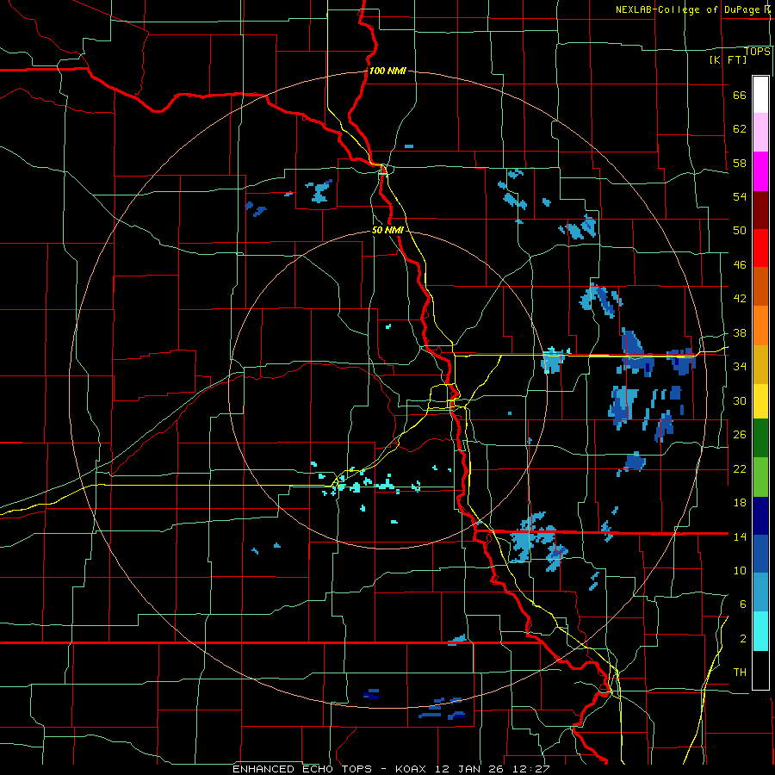
Task: Select the medium blue legend swatch
Action: click(760, 554)
